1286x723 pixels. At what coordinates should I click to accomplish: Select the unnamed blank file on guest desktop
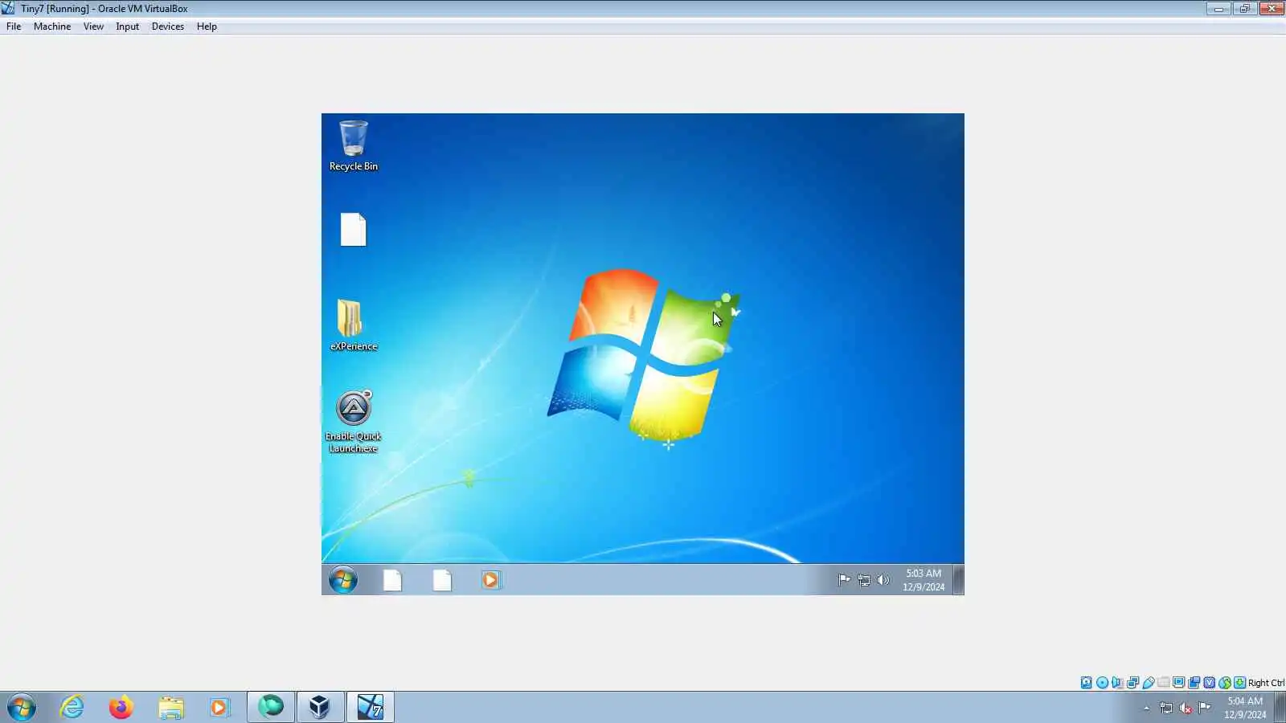(x=353, y=230)
